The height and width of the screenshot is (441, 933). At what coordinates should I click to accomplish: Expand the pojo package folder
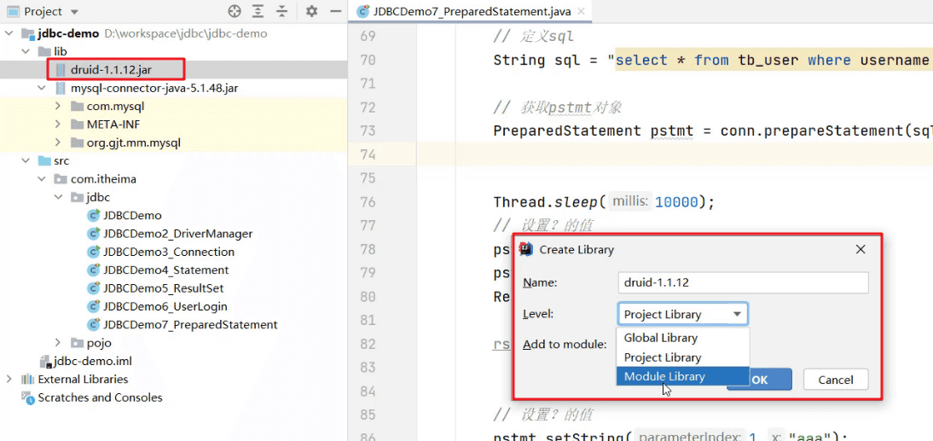point(58,343)
